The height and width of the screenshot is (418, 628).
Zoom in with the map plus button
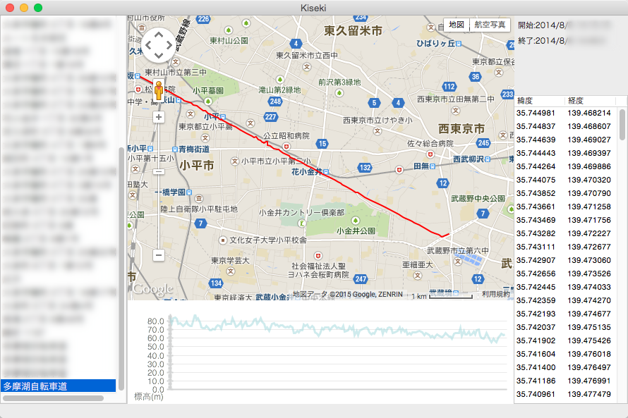tap(159, 117)
